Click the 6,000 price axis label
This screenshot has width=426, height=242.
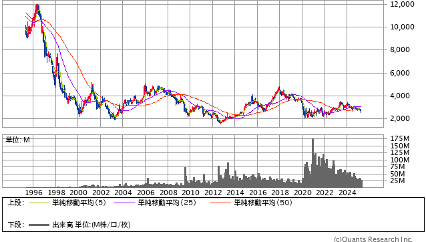pyautogui.click(x=400, y=73)
